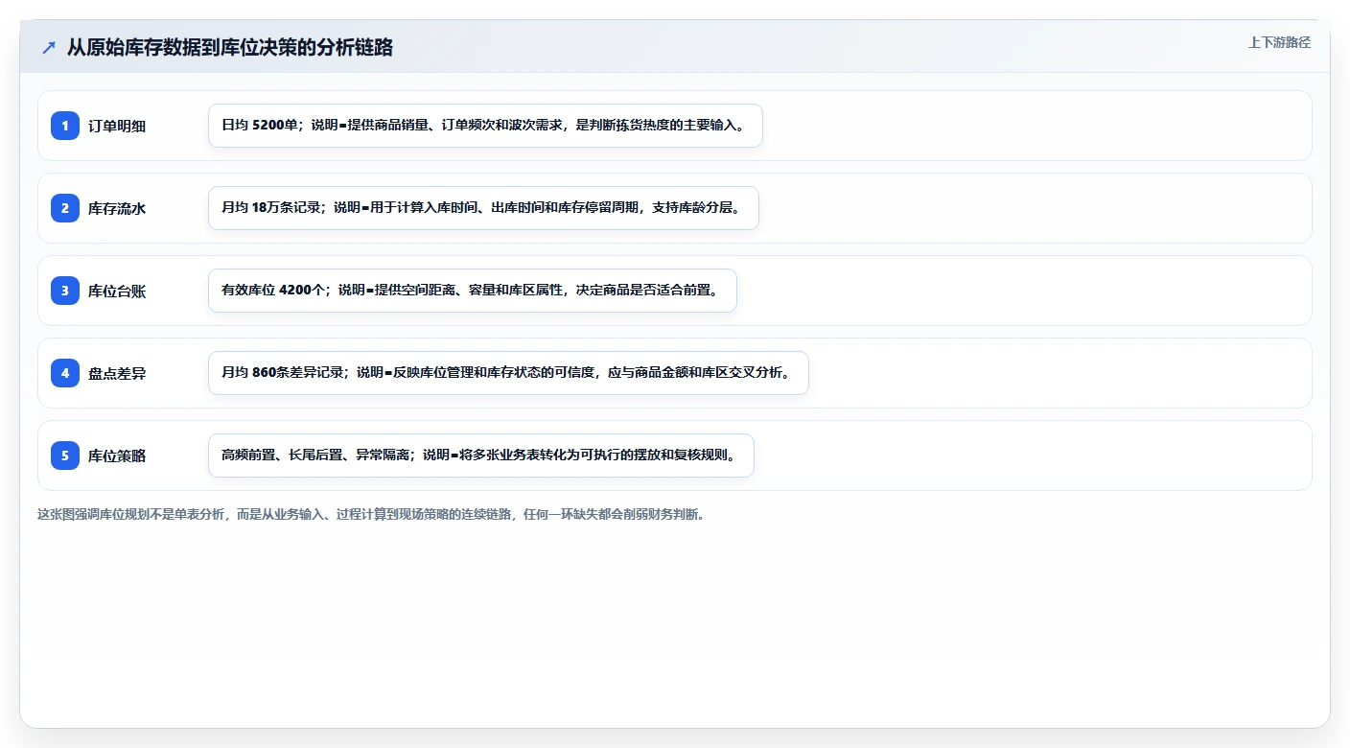Select step number 4 badge

click(65, 373)
